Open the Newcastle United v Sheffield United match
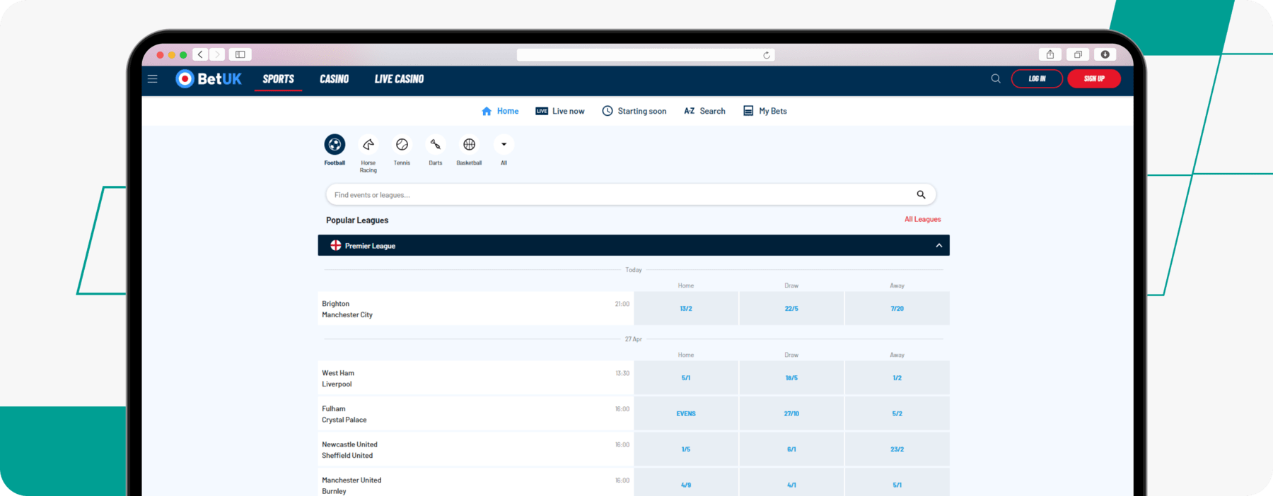1273x496 pixels. click(475, 449)
